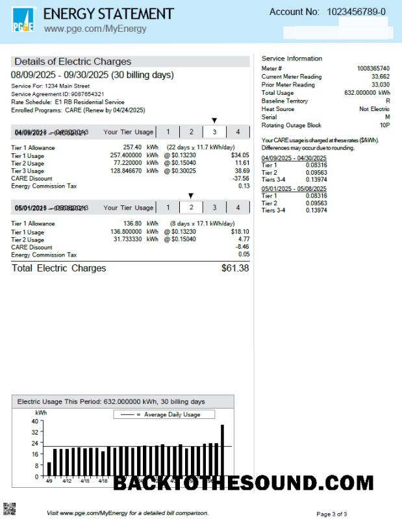Image resolution: width=402 pixels, height=519 pixels.
Task: Select Tier 3 Usage 128.846670 kWh
Action: point(134,171)
